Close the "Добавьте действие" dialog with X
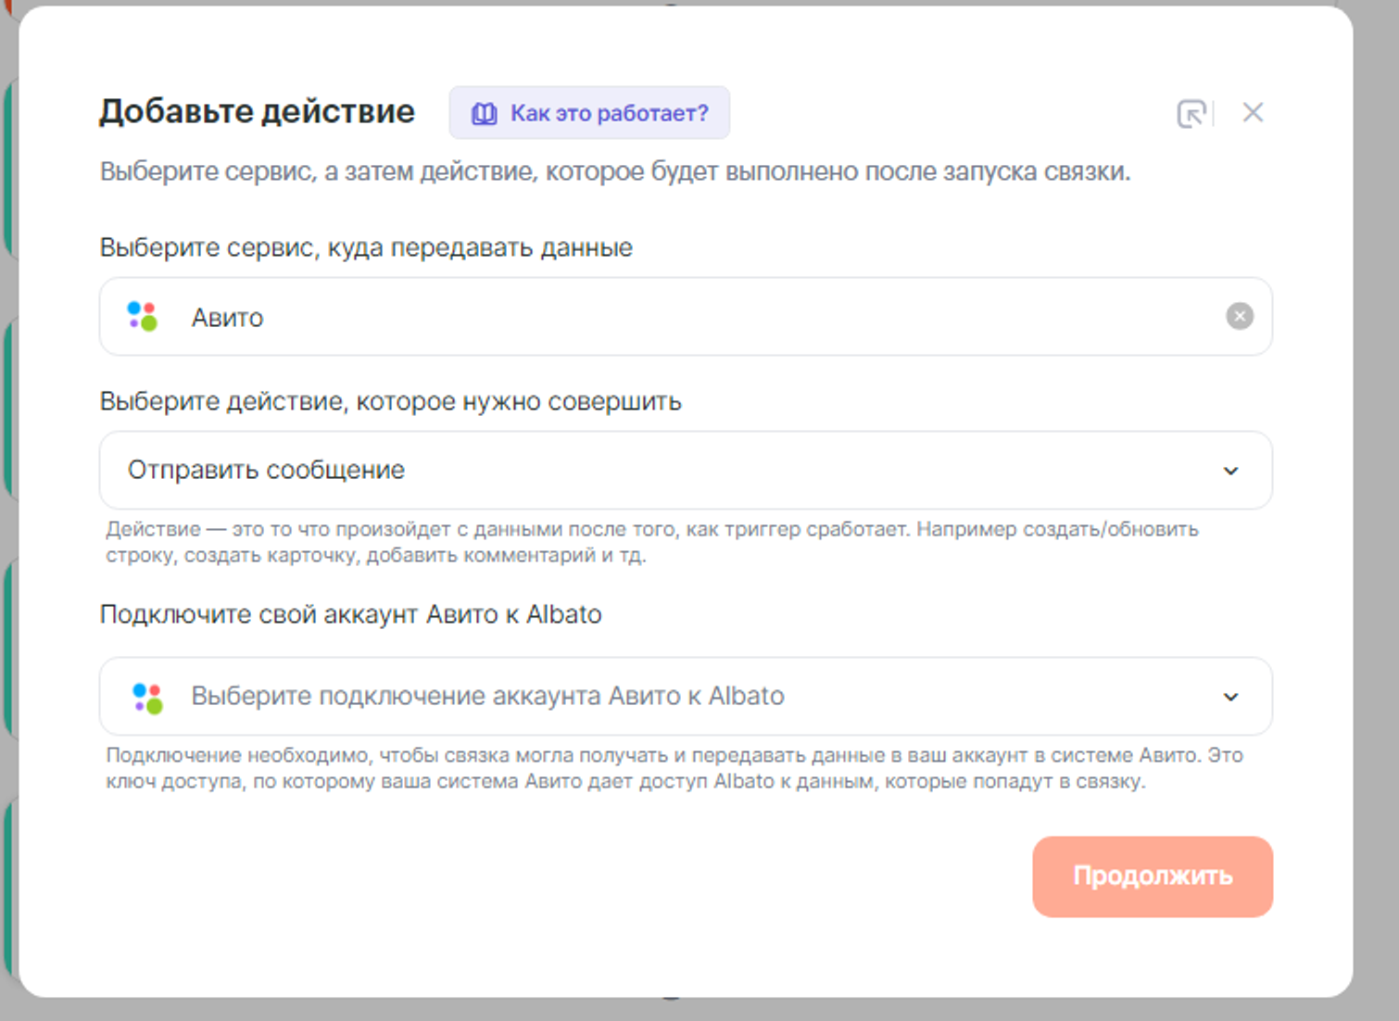Viewport: 1399px width, 1021px height. (1253, 113)
